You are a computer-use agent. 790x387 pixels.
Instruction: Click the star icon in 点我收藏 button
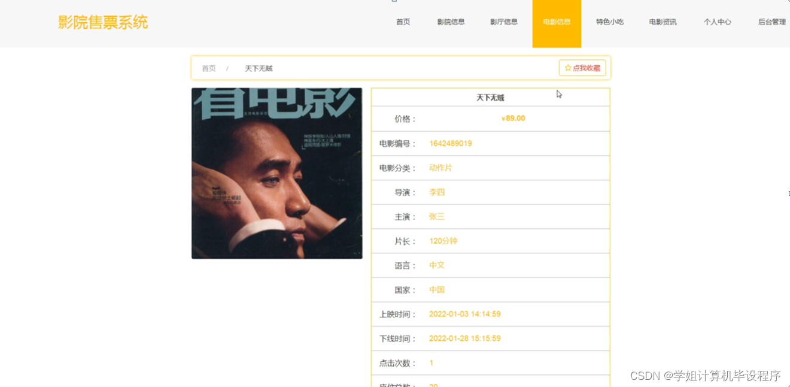pyautogui.click(x=568, y=68)
